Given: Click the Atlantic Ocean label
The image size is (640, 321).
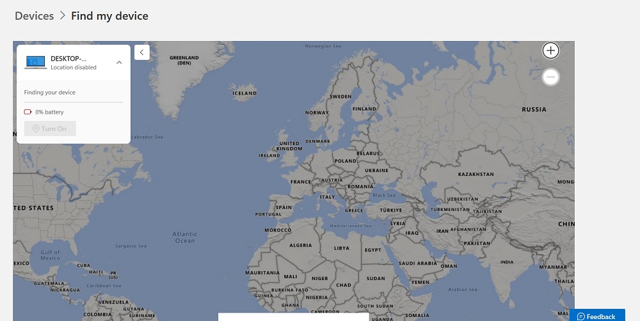Looking at the screenshot, I should [185, 237].
